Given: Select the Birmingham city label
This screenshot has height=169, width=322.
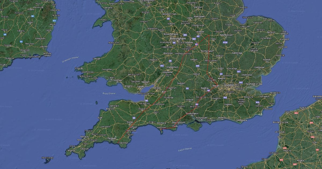Looking at the screenshot, I should pyautogui.click(x=178, y=39).
